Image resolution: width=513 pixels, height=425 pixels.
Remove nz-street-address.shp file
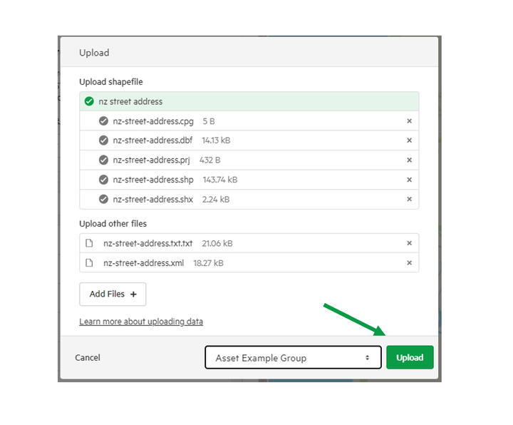pyautogui.click(x=409, y=180)
